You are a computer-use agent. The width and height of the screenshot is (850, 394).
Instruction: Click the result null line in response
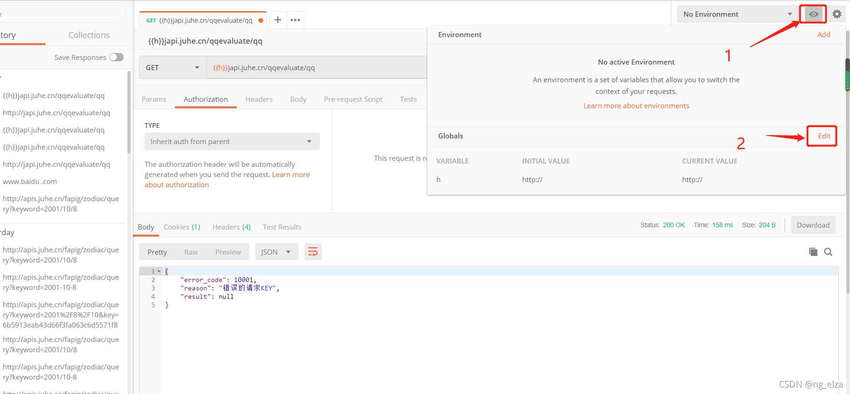click(x=207, y=296)
